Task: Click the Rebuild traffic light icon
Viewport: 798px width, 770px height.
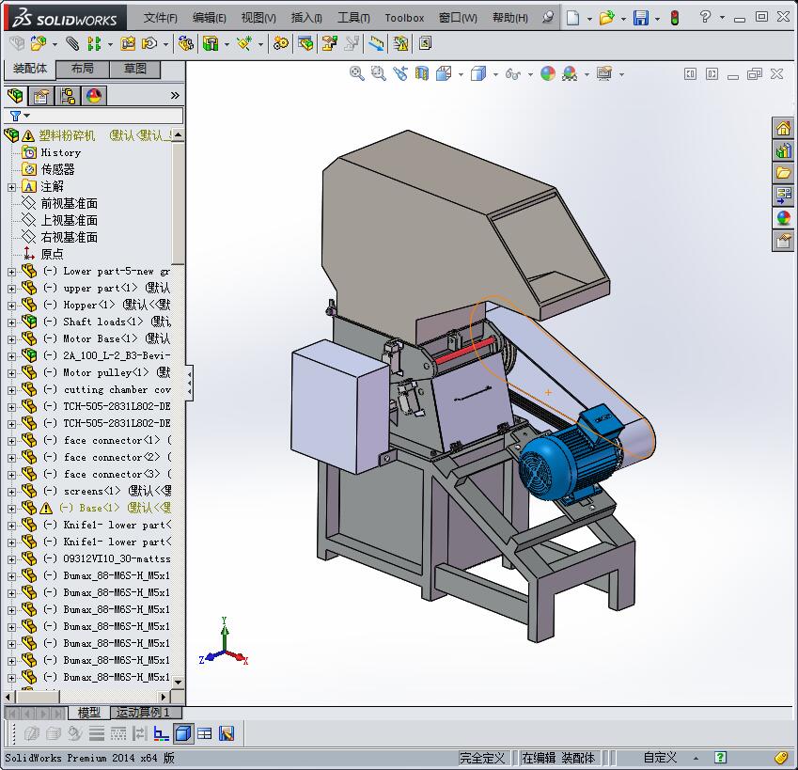Action: [675, 18]
